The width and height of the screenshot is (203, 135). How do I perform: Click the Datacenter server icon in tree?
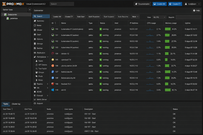click(x=6, y=15)
